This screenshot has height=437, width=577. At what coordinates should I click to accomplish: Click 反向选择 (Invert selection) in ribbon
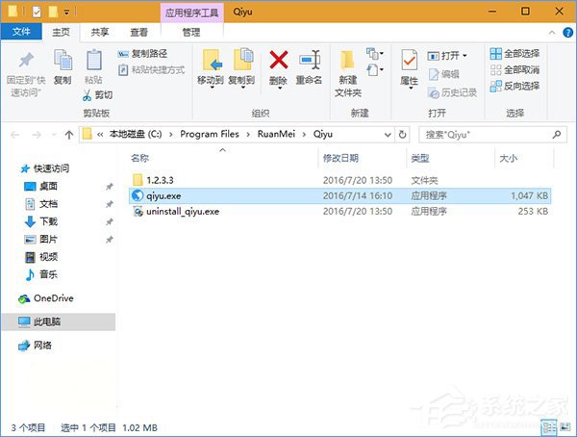coord(514,86)
